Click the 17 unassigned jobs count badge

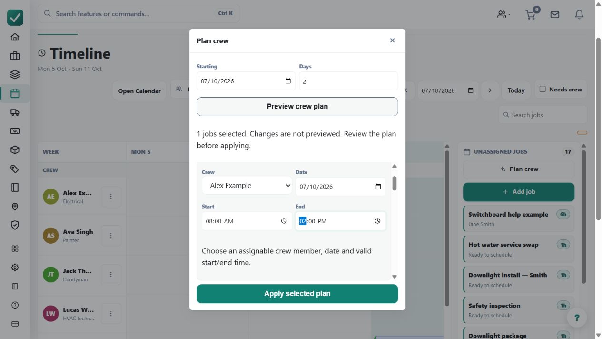pyautogui.click(x=568, y=152)
